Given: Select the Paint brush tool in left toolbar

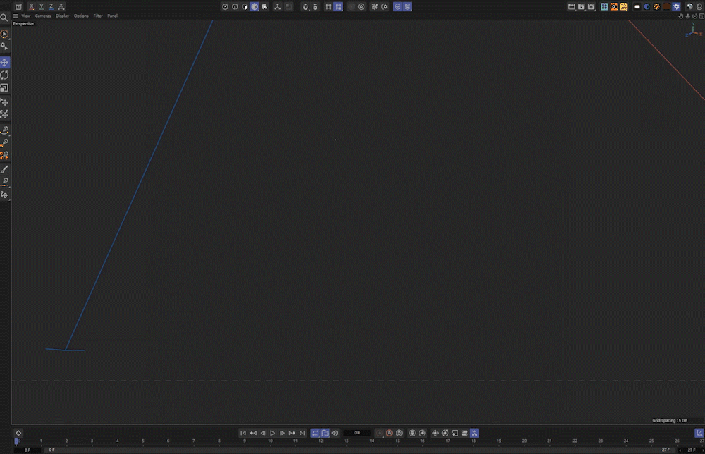Looking at the screenshot, I should point(4,169).
